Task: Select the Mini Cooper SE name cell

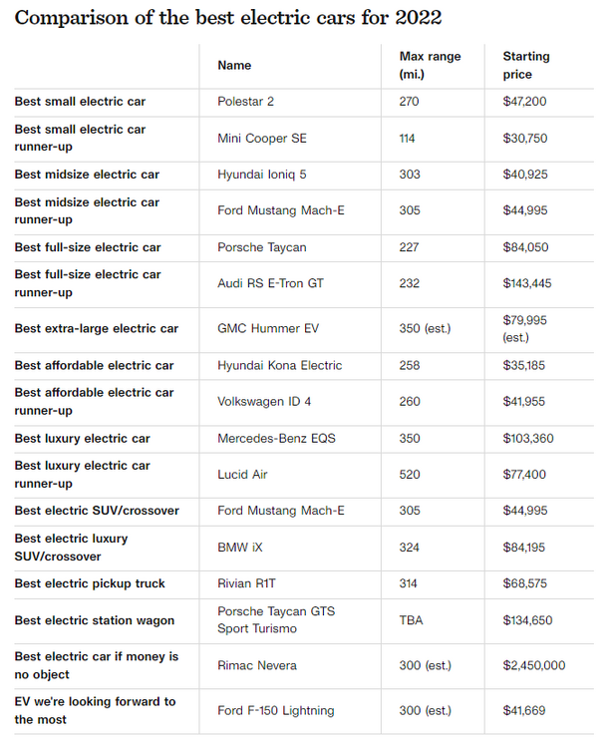Action: 262,139
